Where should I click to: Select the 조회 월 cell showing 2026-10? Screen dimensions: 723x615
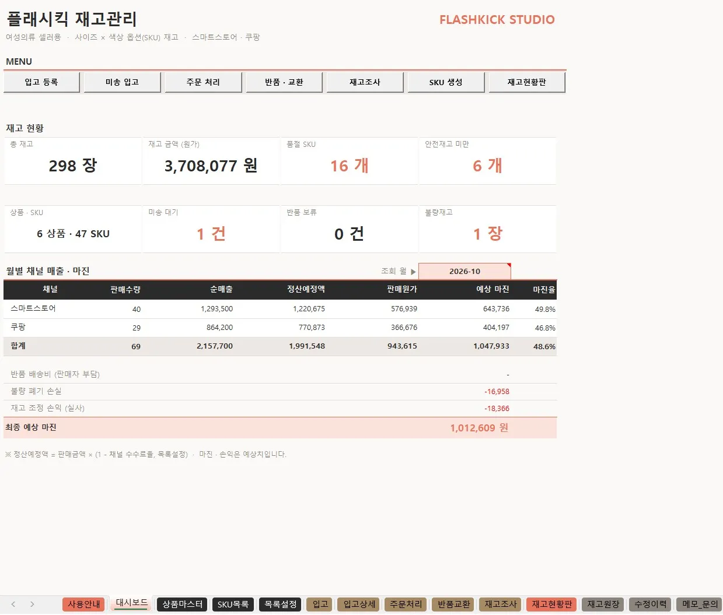click(464, 271)
